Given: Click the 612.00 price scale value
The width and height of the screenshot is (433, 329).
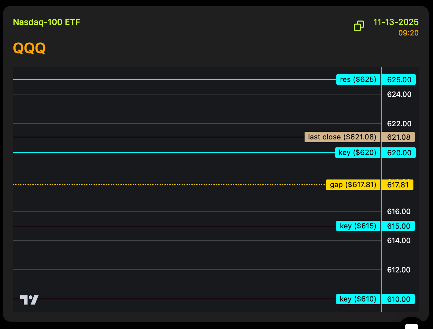Looking at the screenshot, I should 398,270.
